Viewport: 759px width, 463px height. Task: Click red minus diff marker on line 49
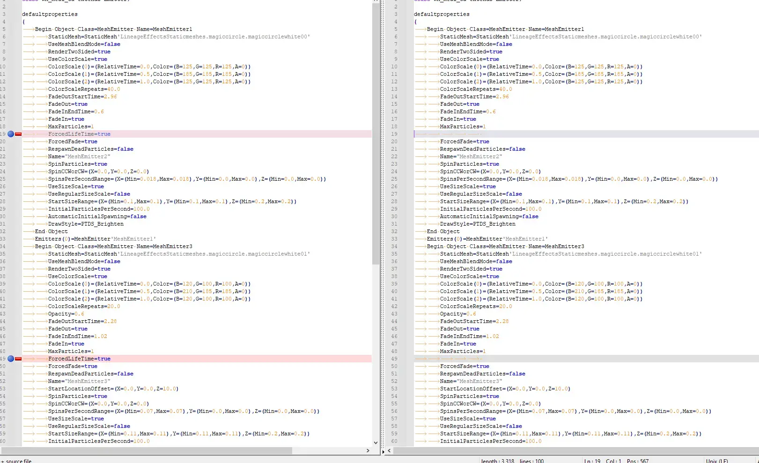click(18, 359)
